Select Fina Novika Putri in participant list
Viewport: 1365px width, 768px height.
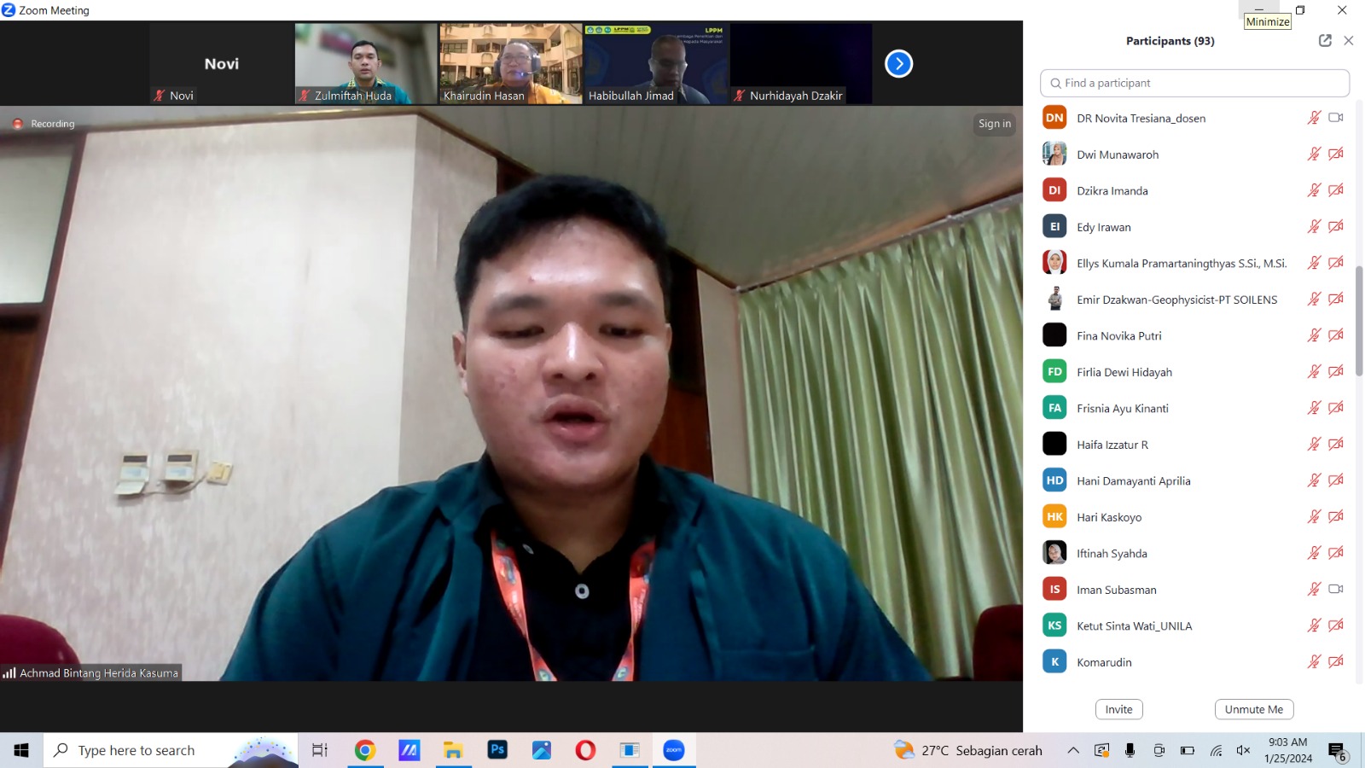coord(1119,336)
